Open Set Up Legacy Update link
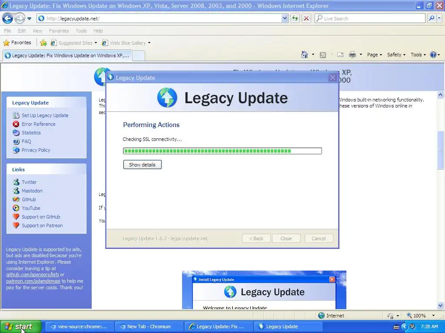Viewport: 445px width, 333px height. (x=45, y=115)
